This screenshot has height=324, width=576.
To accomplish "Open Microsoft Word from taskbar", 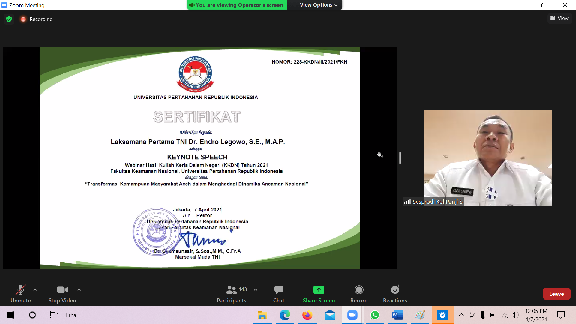I will tap(397, 315).
